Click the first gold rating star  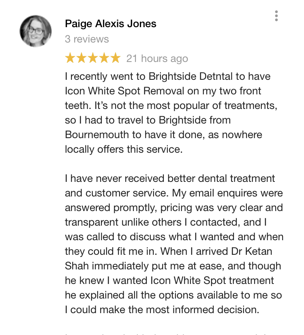point(70,58)
